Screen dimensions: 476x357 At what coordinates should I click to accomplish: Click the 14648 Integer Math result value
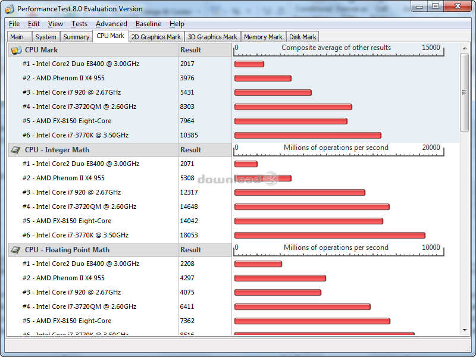189,206
